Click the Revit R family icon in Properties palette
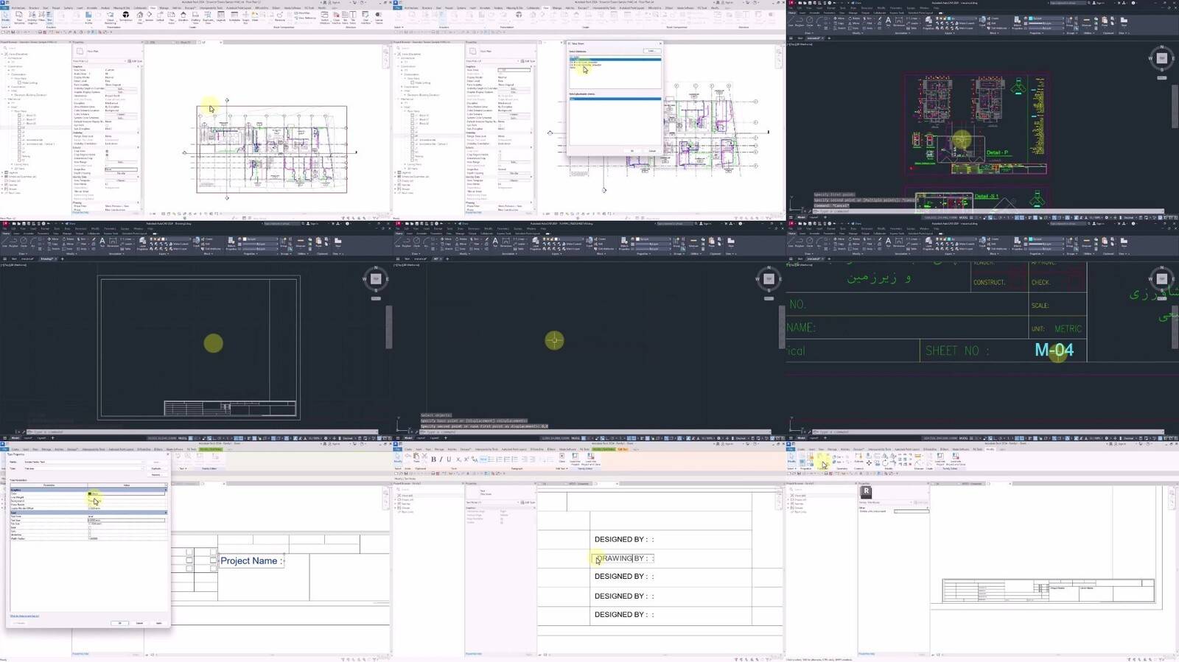The image size is (1179, 662). click(x=867, y=492)
